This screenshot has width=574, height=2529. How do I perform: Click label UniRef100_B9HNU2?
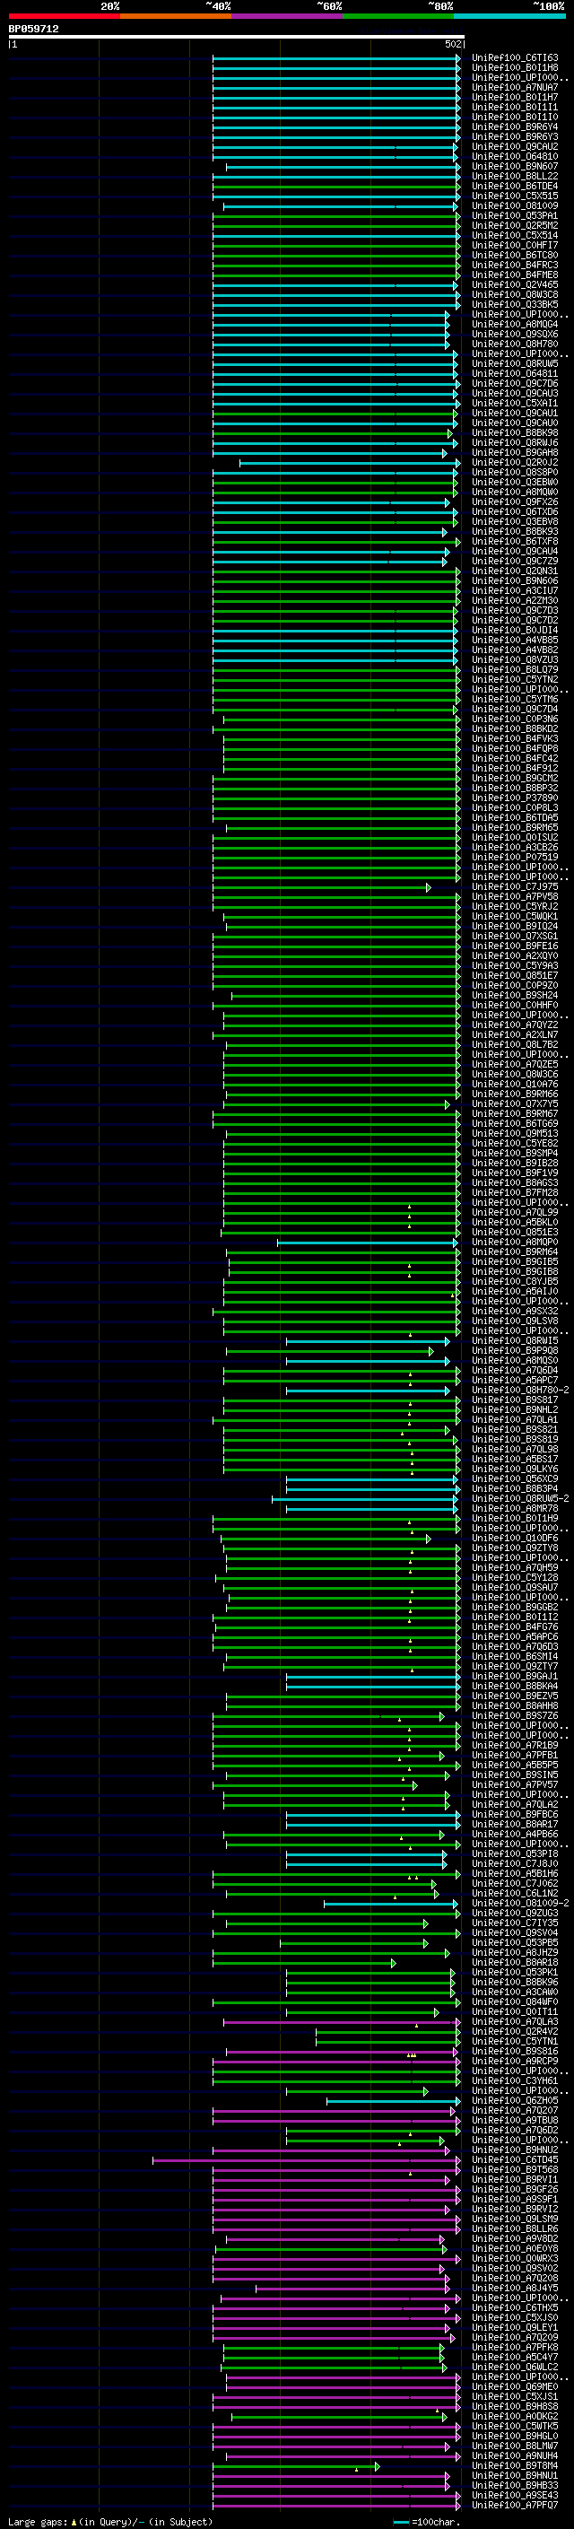(x=514, y=2150)
